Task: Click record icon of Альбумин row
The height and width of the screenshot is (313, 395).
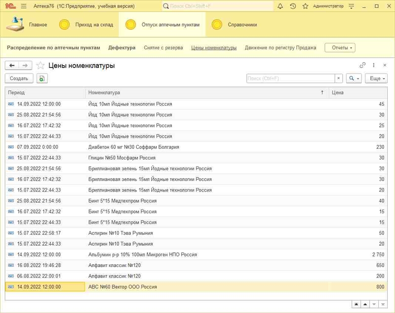Action: [11, 255]
